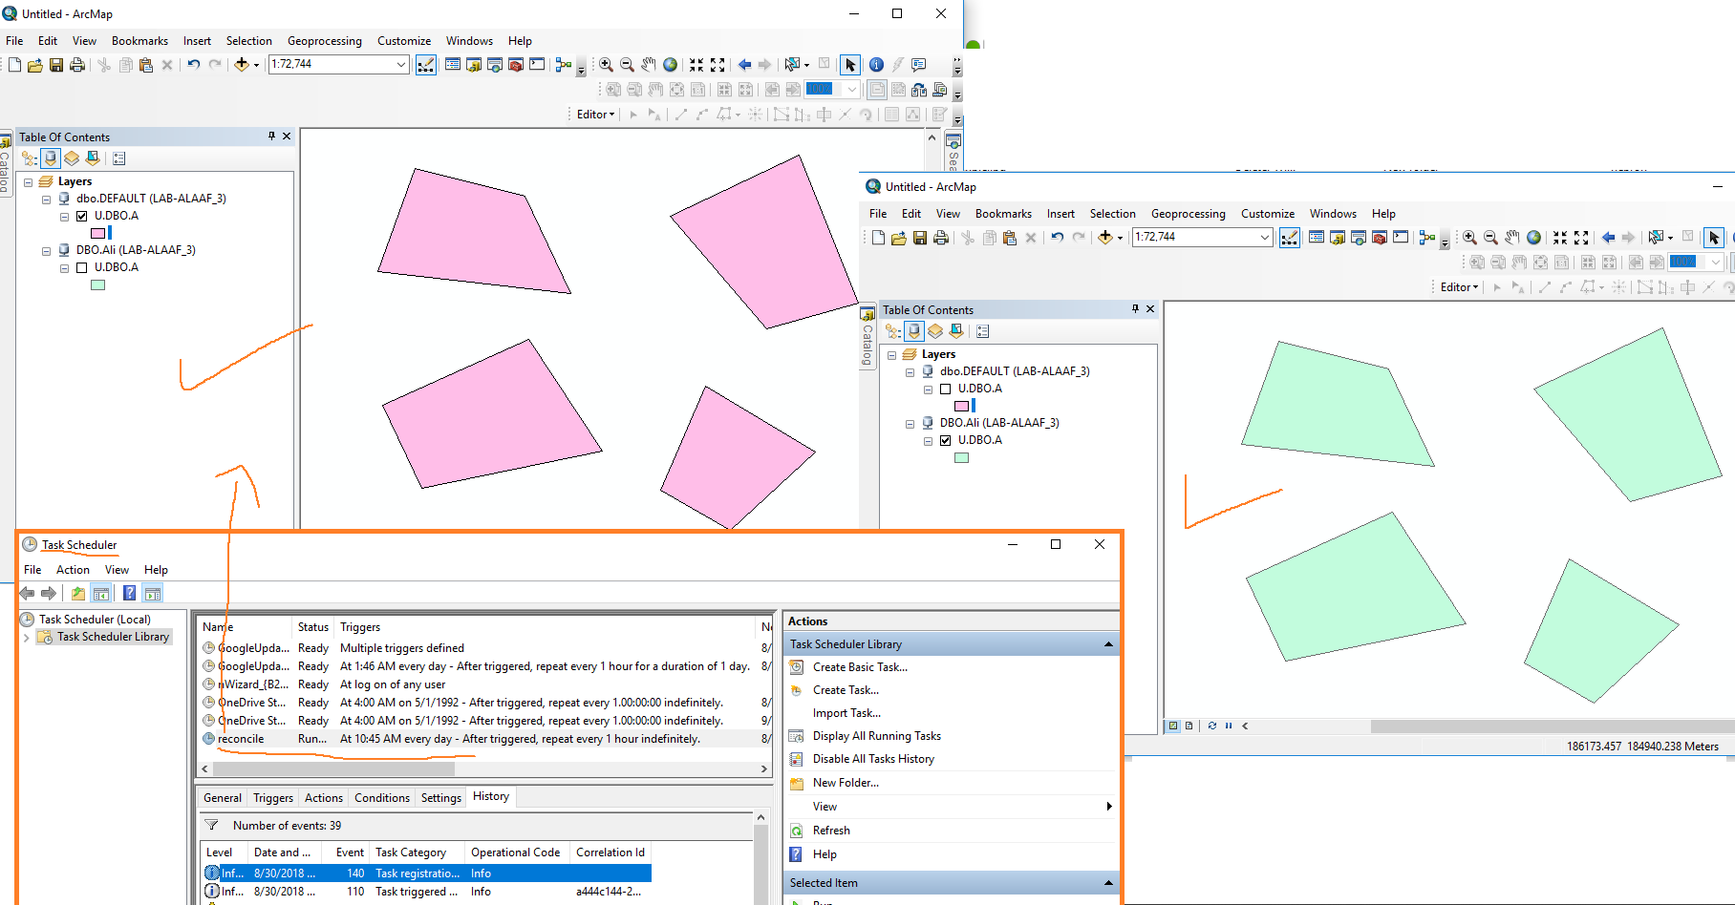Expand Task Scheduler Library tree node
The height and width of the screenshot is (905, 1735).
[x=26, y=637]
